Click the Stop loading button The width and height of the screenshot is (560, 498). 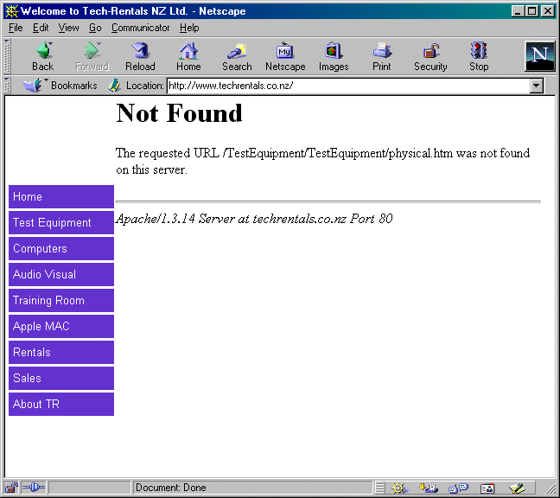point(479,57)
